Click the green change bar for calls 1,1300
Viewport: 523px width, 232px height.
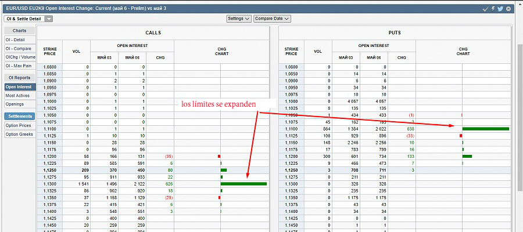(x=243, y=184)
